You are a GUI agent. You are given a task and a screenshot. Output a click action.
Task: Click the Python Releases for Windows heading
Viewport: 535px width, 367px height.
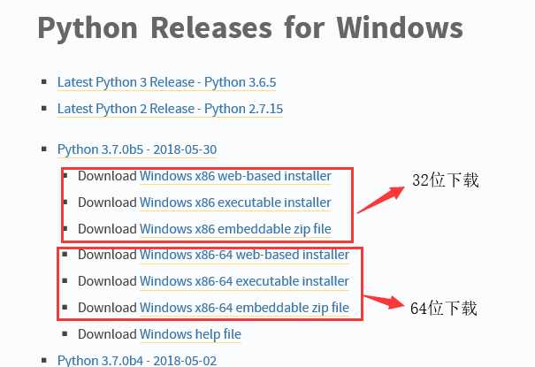250,28
